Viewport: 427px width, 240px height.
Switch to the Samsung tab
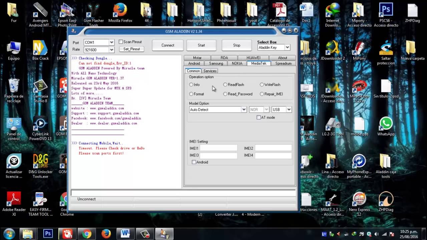216,63
